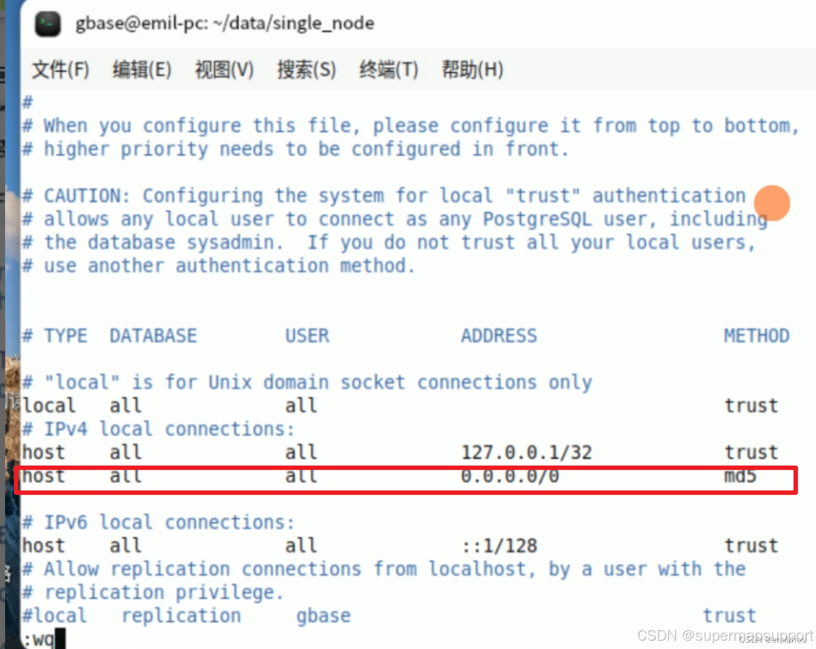Open the 视图(V) menu
This screenshot has width=816, height=649.
[x=224, y=70]
